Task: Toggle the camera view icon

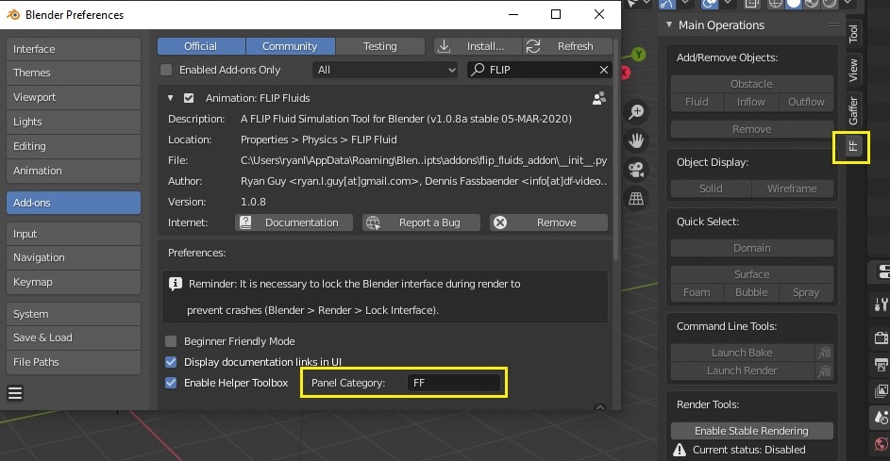Action: coord(636,170)
